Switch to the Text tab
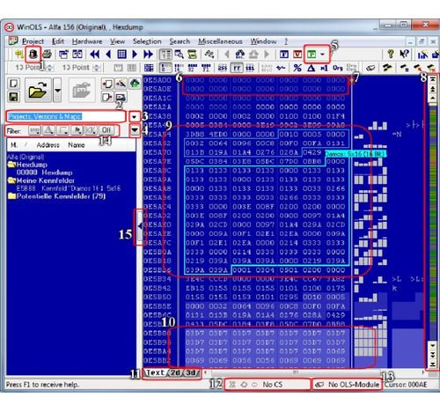Screen dimensions: 440x412 click(155, 372)
